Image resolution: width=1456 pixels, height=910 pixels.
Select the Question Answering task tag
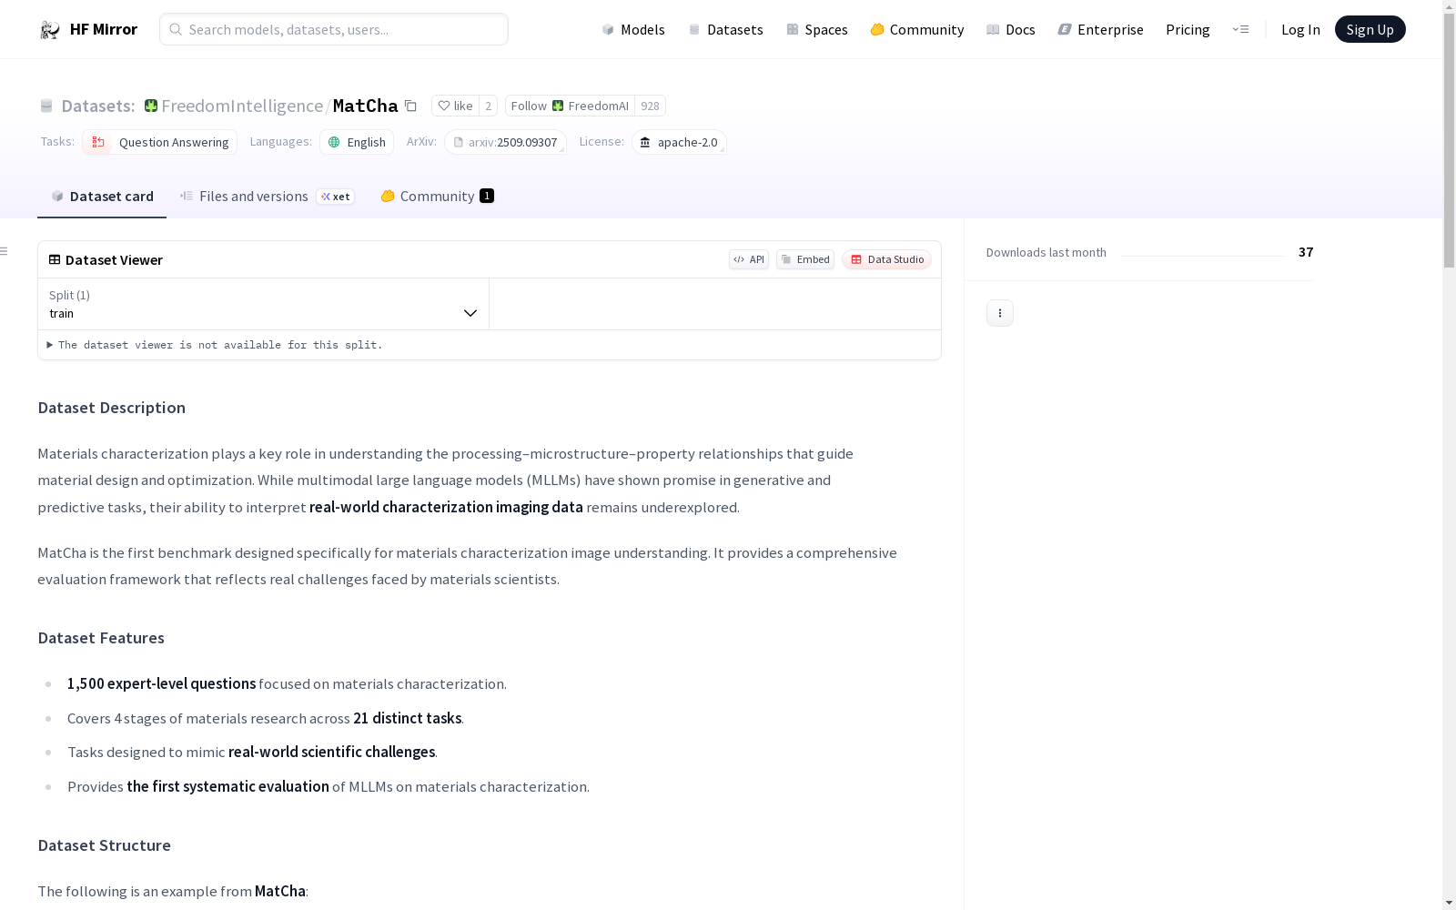tap(160, 142)
